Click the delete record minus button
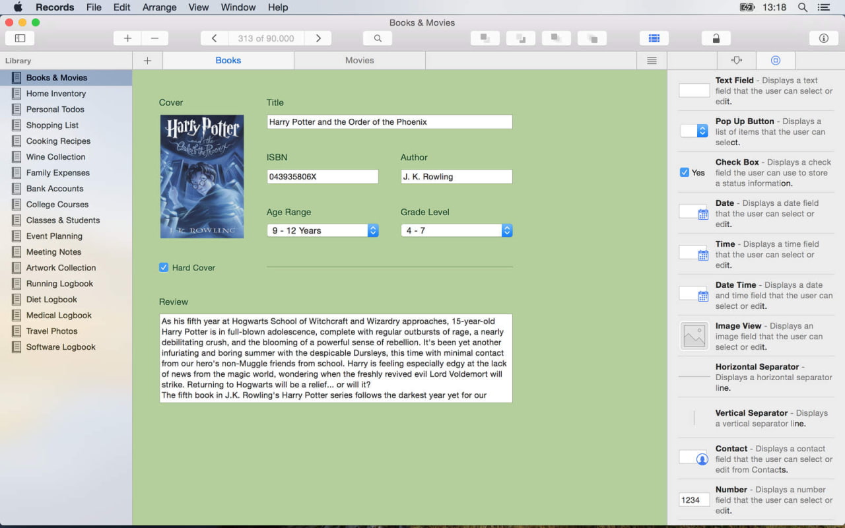Viewport: 845px width, 528px height. [x=154, y=38]
